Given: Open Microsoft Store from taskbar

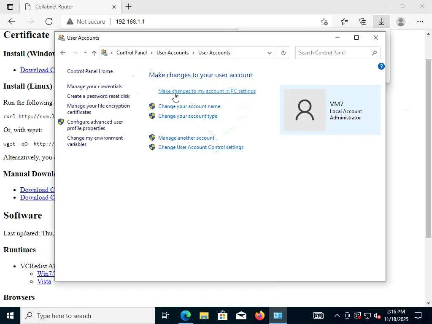Looking at the screenshot, I should 222,316.
